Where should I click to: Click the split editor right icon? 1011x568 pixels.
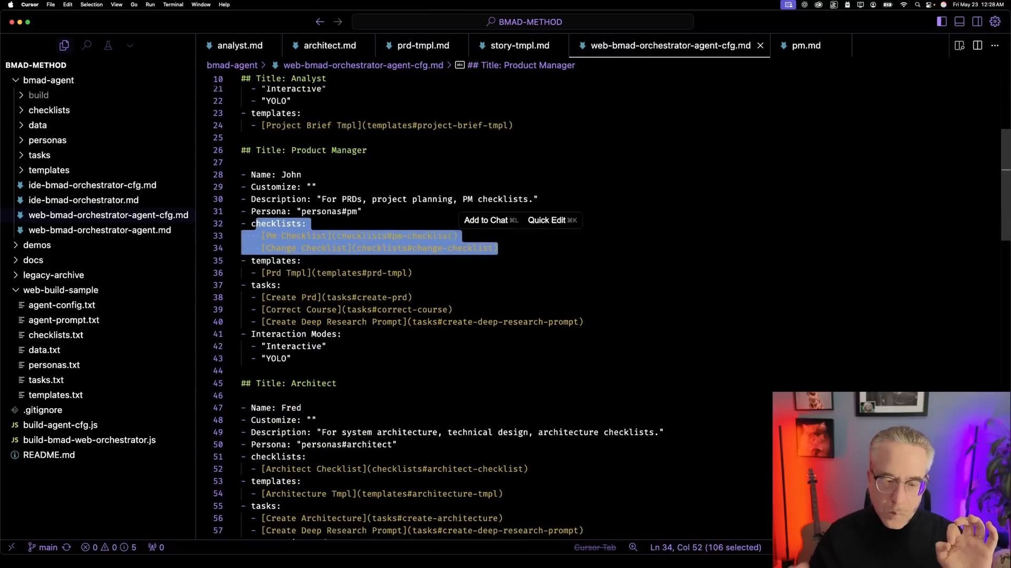[x=977, y=46]
